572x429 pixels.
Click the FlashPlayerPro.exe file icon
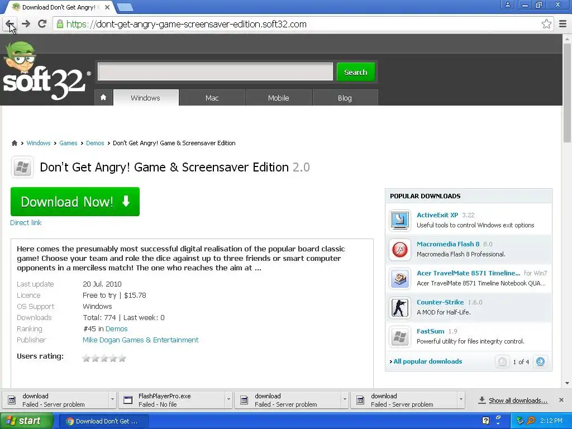128,400
